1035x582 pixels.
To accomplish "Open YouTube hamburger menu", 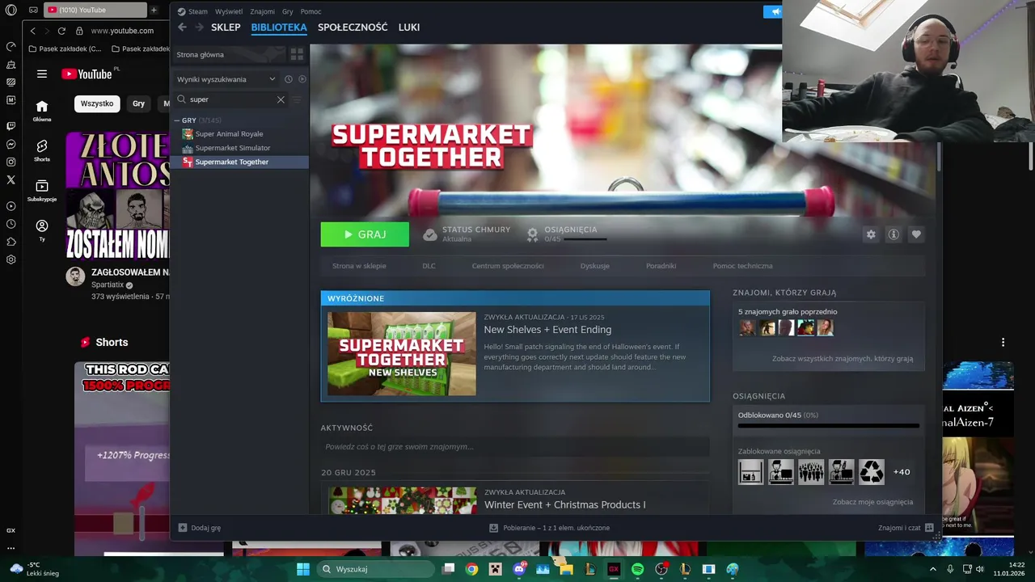I will pyautogui.click(x=42, y=74).
